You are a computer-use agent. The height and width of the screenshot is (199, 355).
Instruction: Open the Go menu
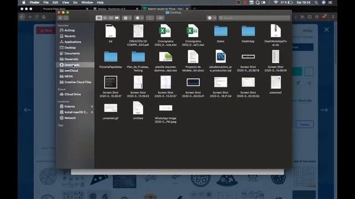click(x=75, y=2)
